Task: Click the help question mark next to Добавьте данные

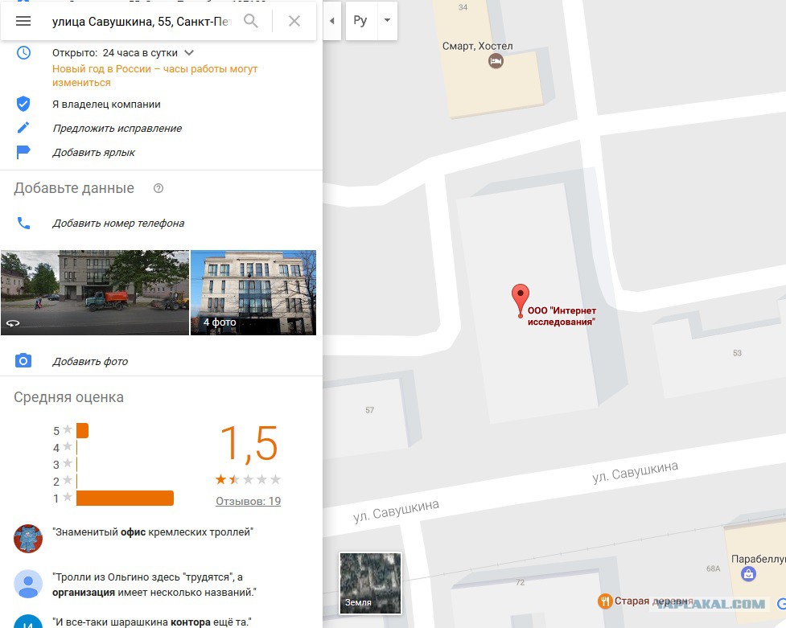Action: (158, 188)
